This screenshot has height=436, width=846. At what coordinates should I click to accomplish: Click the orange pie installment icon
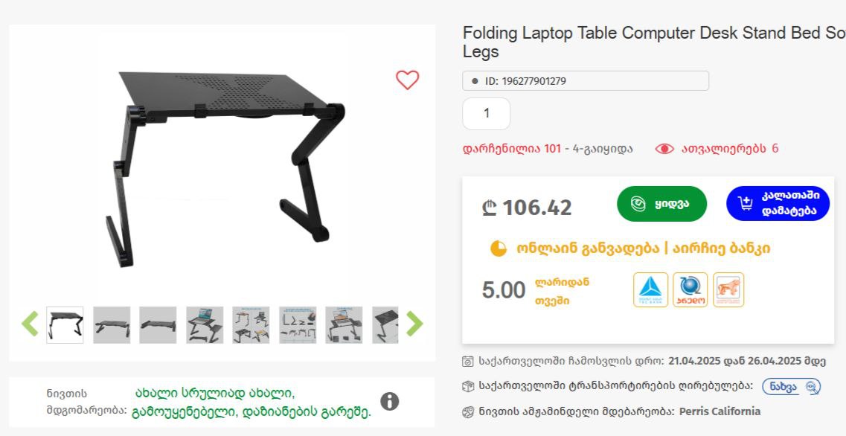[x=498, y=249]
